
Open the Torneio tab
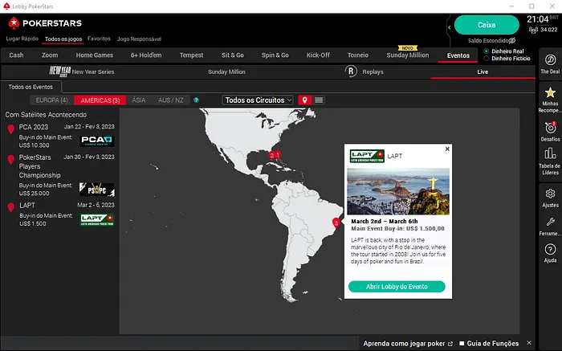358,55
